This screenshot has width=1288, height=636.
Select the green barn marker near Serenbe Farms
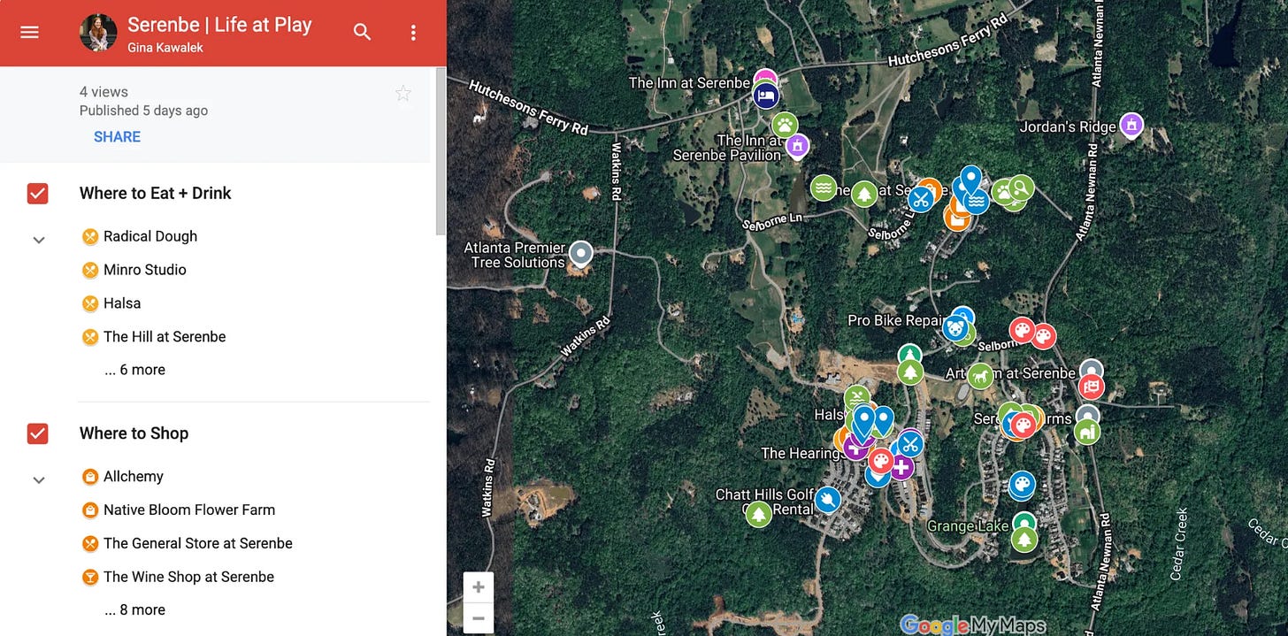1087,432
